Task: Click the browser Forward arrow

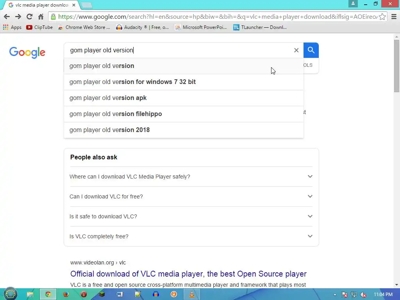Action: click(18, 16)
